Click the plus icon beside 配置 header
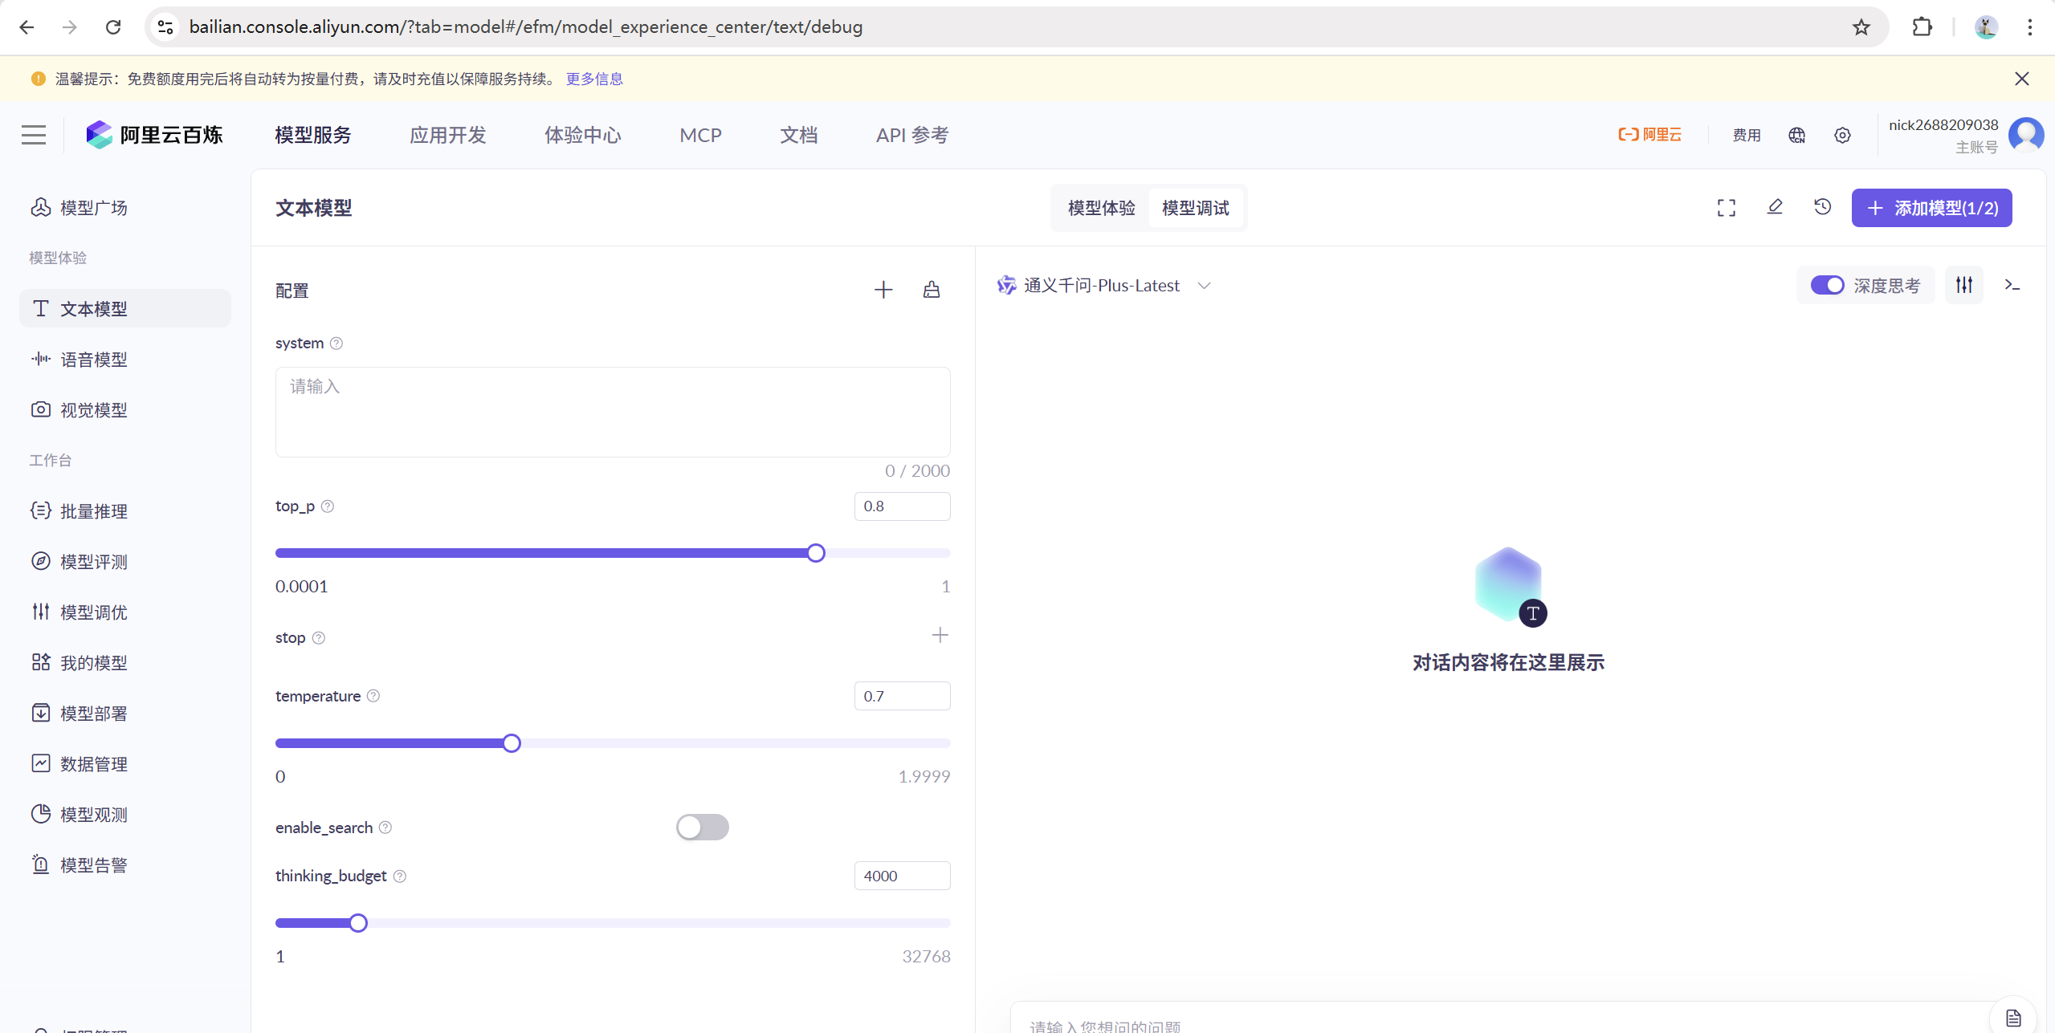The image size is (2055, 1033). [883, 290]
